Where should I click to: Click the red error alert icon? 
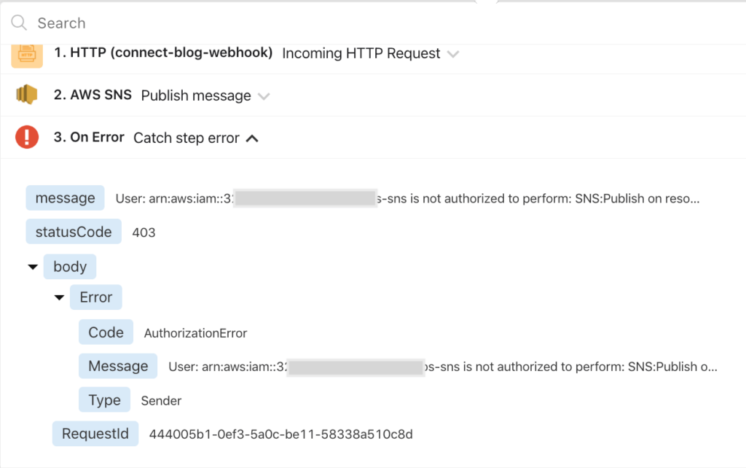coord(27,137)
